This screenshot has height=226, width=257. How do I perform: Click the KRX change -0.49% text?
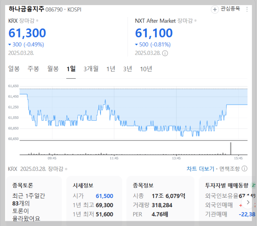pos(34,45)
